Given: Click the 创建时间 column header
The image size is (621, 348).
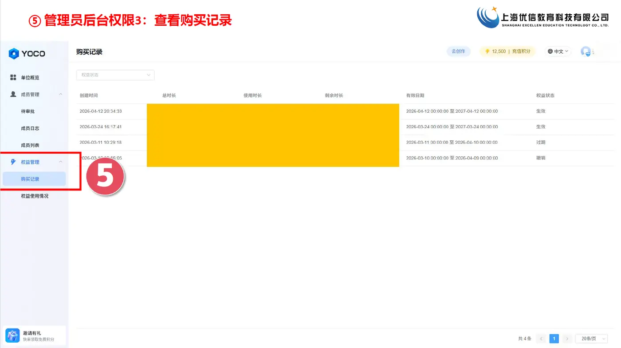Looking at the screenshot, I should [x=89, y=95].
